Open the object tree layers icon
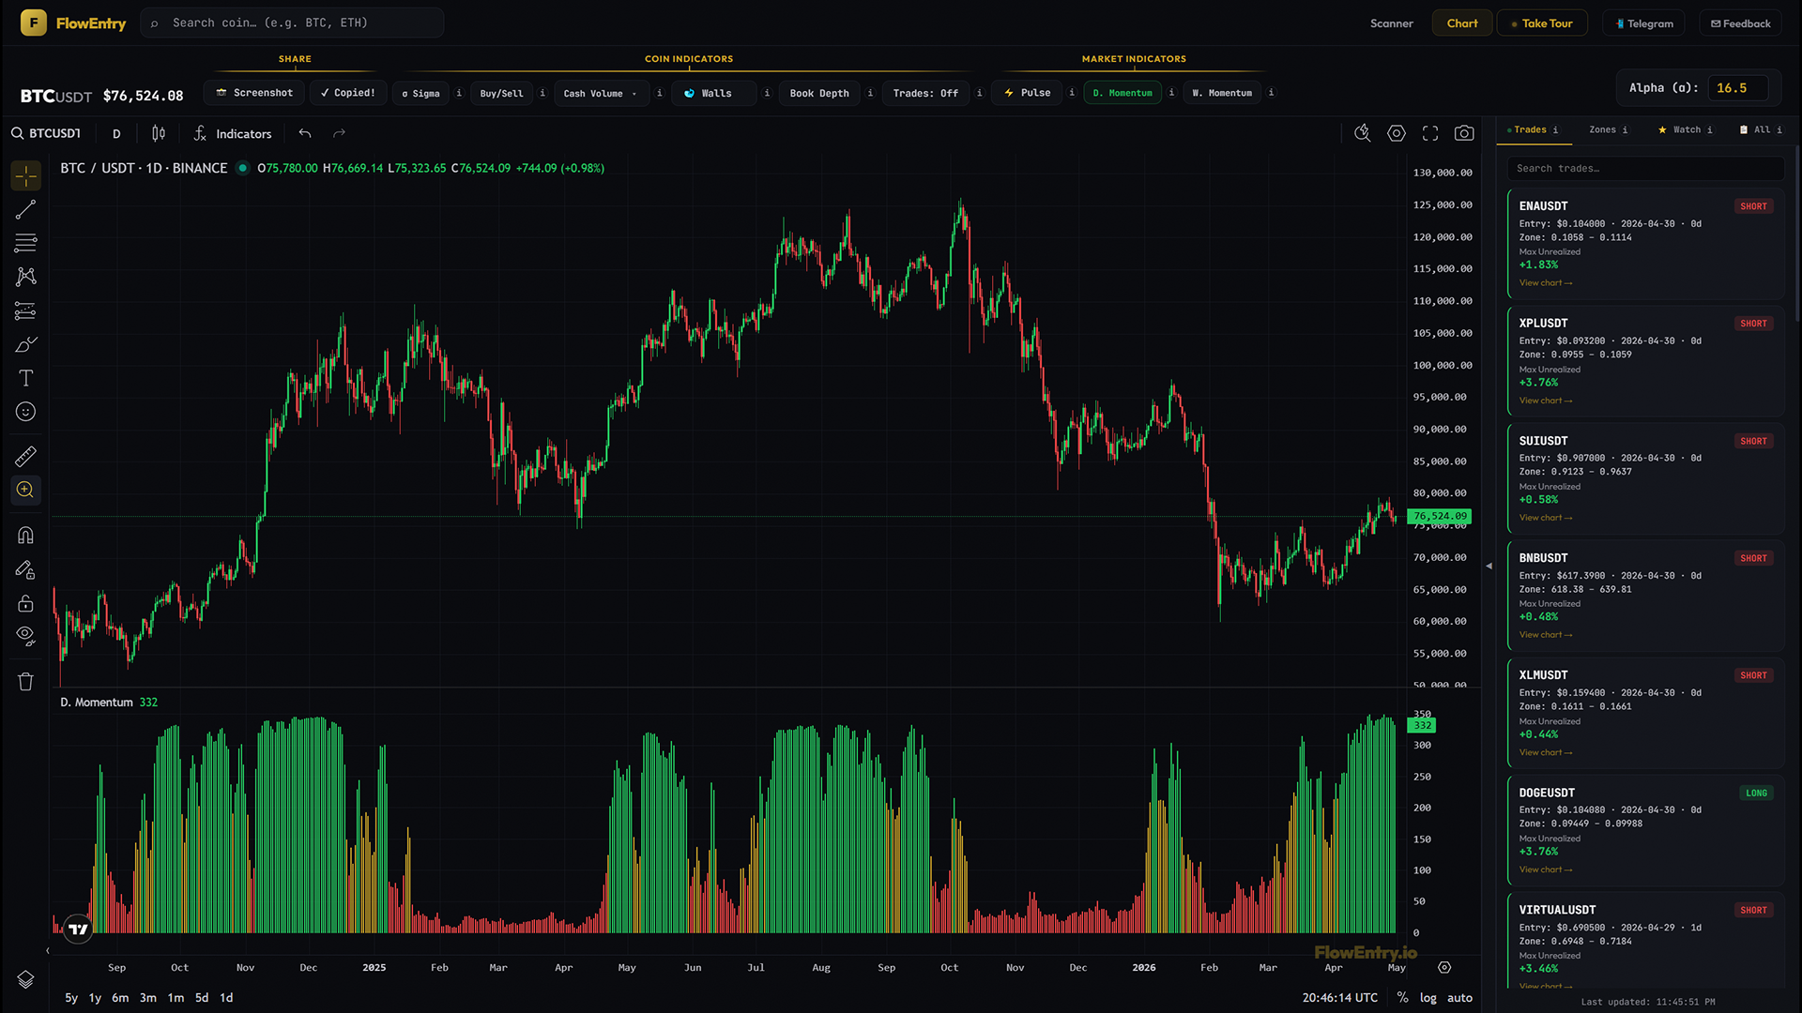Viewport: 1802px width, 1013px height. coord(25,979)
